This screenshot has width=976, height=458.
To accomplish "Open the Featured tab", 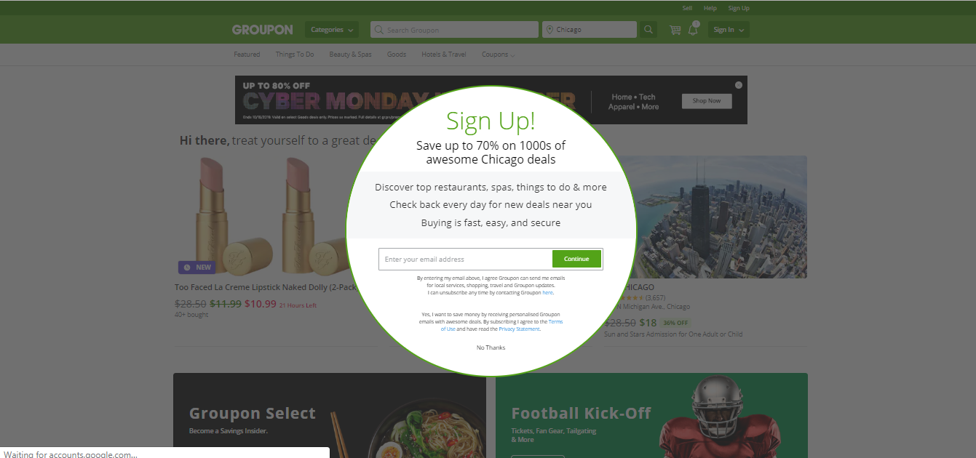I will click(x=247, y=55).
